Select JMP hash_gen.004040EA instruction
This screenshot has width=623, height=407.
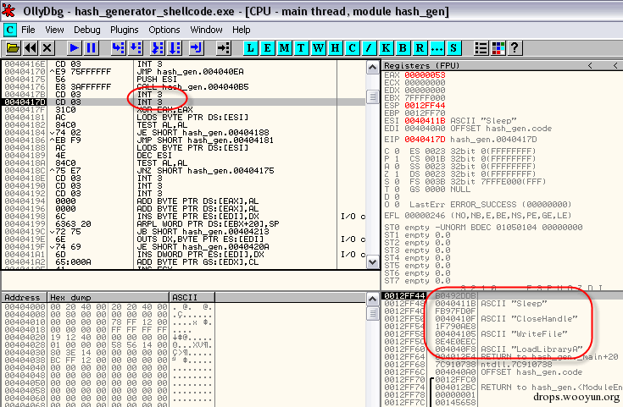pyautogui.click(x=191, y=71)
